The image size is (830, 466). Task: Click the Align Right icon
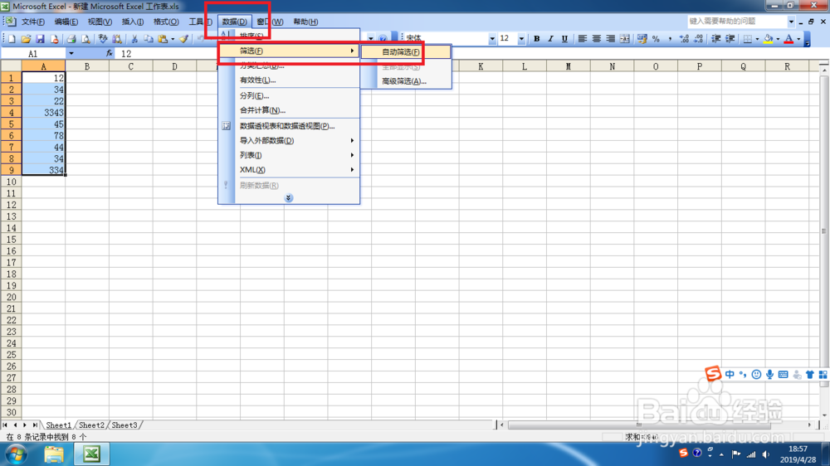click(x=610, y=39)
